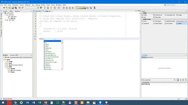Close the Browser DOM tab

[x=19, y=55]
